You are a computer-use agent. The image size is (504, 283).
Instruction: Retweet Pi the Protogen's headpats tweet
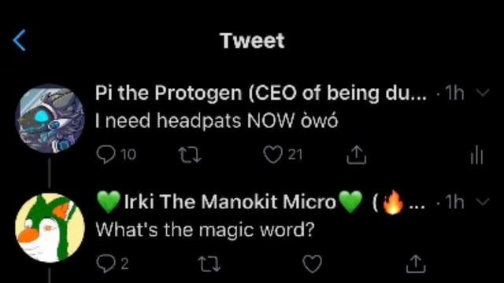click(190, 155)
